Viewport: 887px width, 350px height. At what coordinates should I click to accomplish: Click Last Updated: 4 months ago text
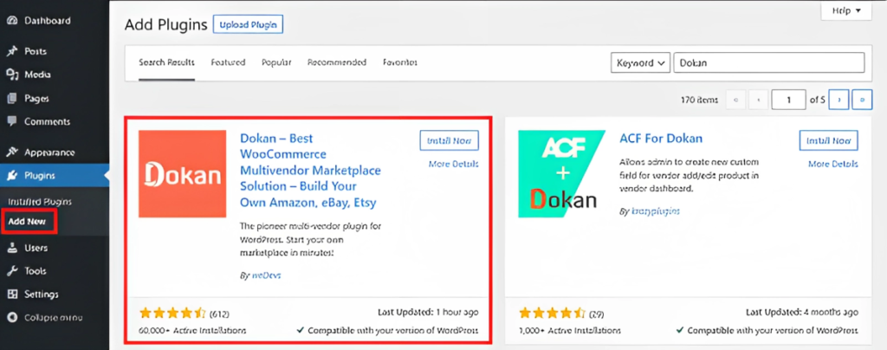coord(802,312)
